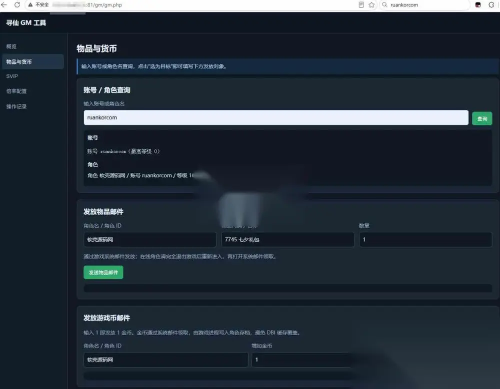Click the search magnifier icon
The image size is (500, 389).
coord(384,5)
